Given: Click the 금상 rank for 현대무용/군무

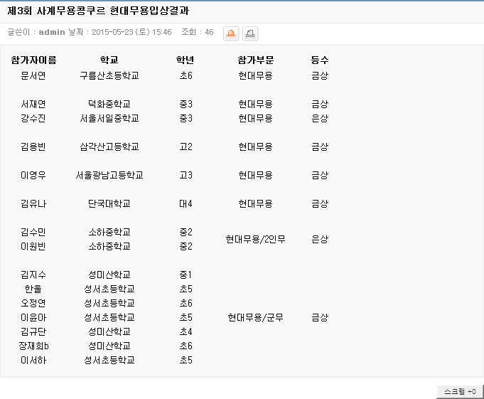Looking at the screenshot, I should [320, 317].
